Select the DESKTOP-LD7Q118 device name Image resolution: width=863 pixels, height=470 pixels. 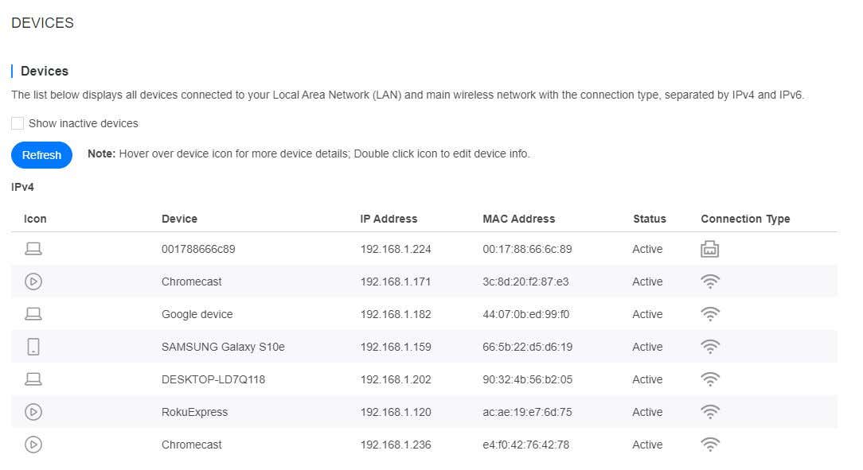pos(213,379)
